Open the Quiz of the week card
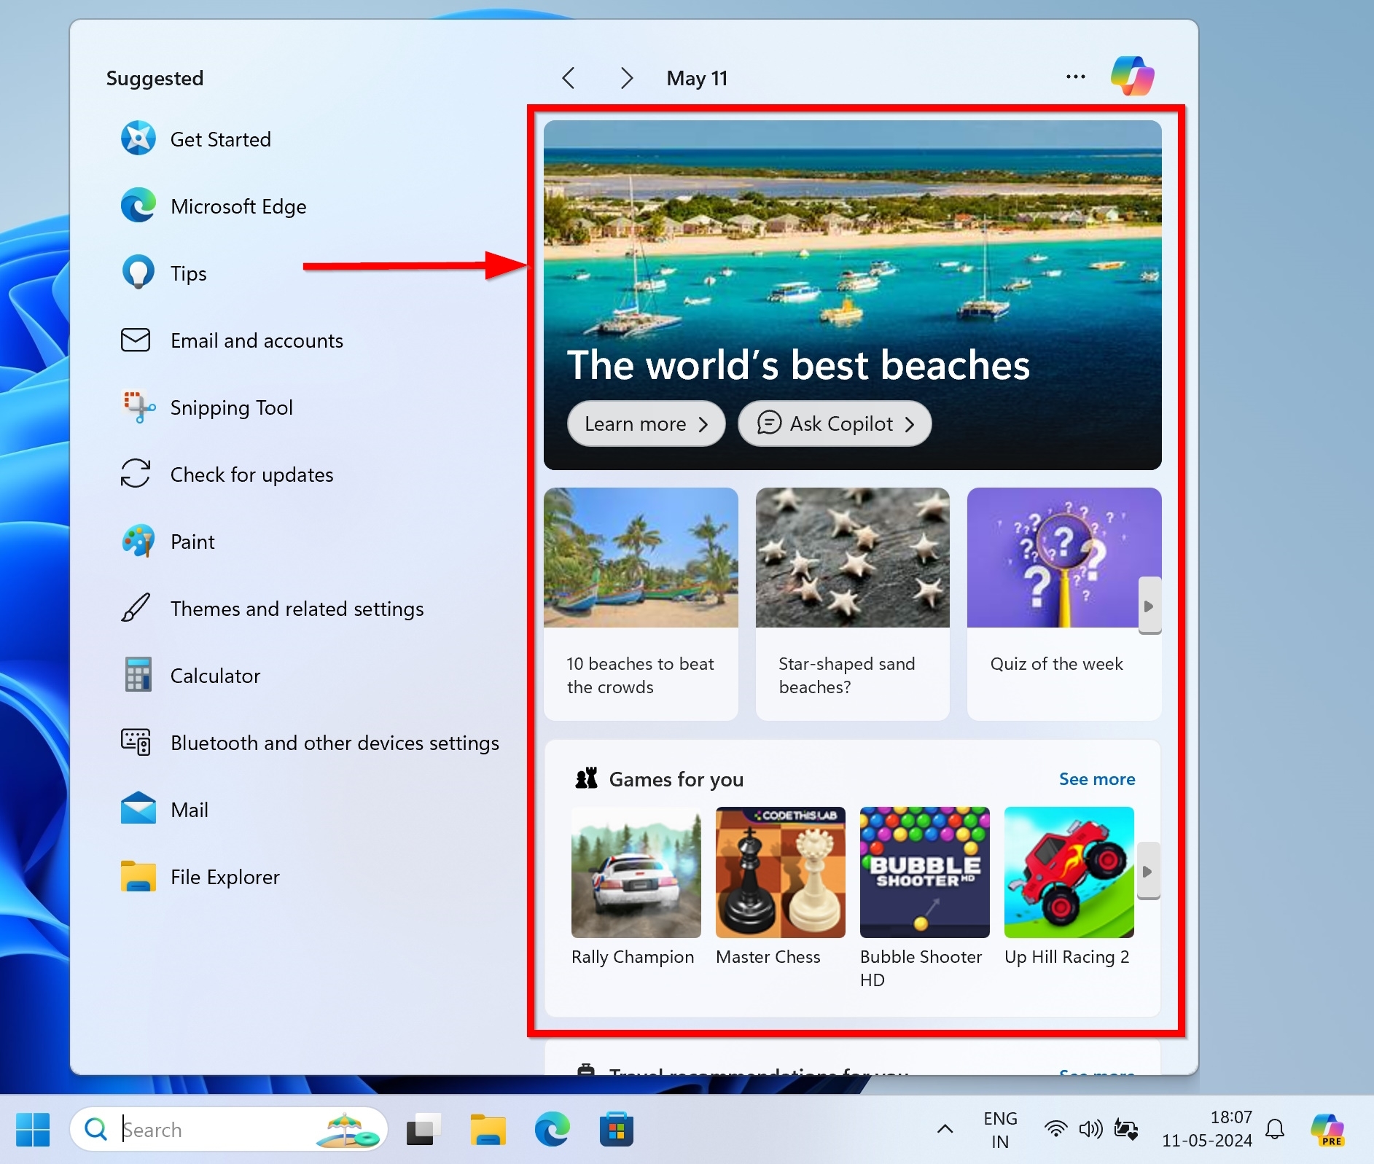Screen dimensions: 1374x1164 [1063, 604]
